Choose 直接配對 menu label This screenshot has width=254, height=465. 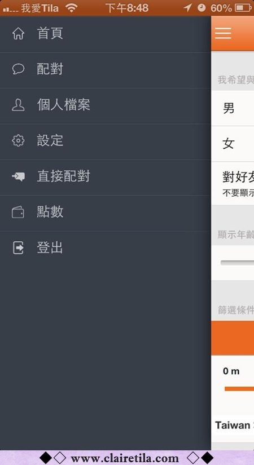pyautogui.click(x=64, y=176)
